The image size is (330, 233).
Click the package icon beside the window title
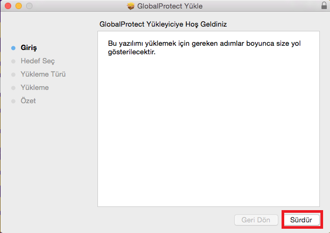(131, 6)
